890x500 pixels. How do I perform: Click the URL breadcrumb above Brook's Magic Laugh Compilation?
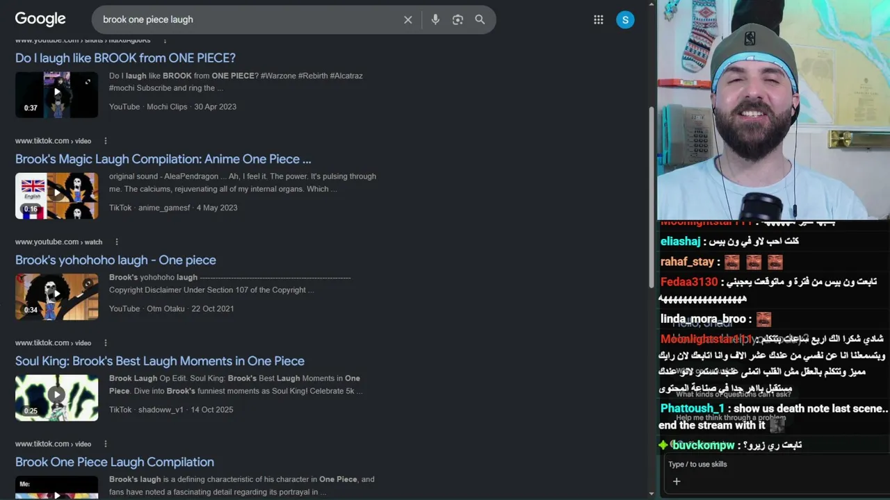(53, 141)
